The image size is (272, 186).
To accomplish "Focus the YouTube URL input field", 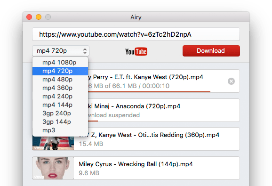I will pyautogui.click(x=136, y=34).
